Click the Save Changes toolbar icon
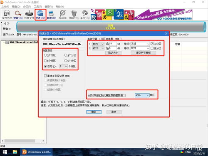The image size is (208, 156). tap(7, 15)
